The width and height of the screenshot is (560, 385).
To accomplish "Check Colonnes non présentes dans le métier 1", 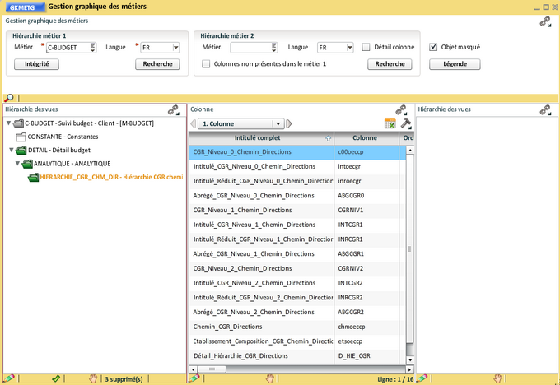I will pyautogui.click(x=206, y=63).
